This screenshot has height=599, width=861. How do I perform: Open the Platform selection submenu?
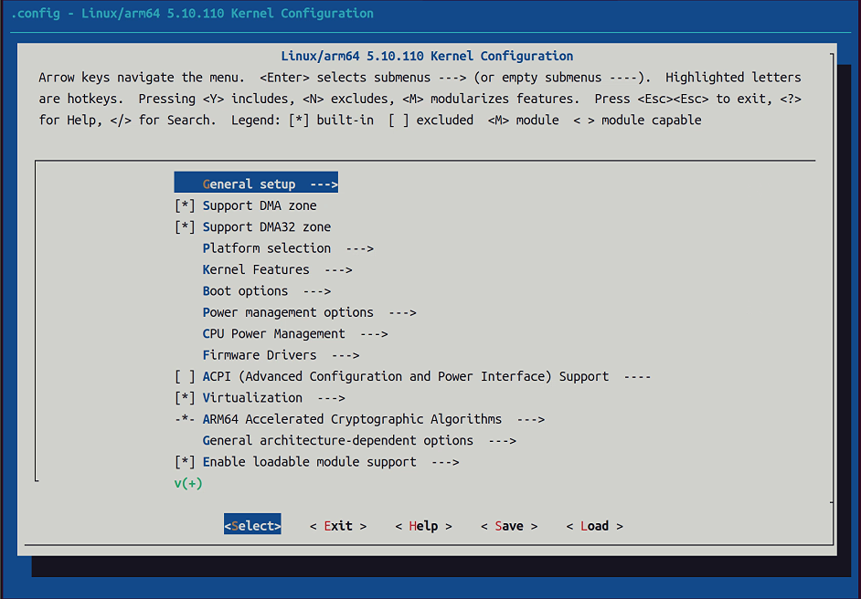(287, 248)
